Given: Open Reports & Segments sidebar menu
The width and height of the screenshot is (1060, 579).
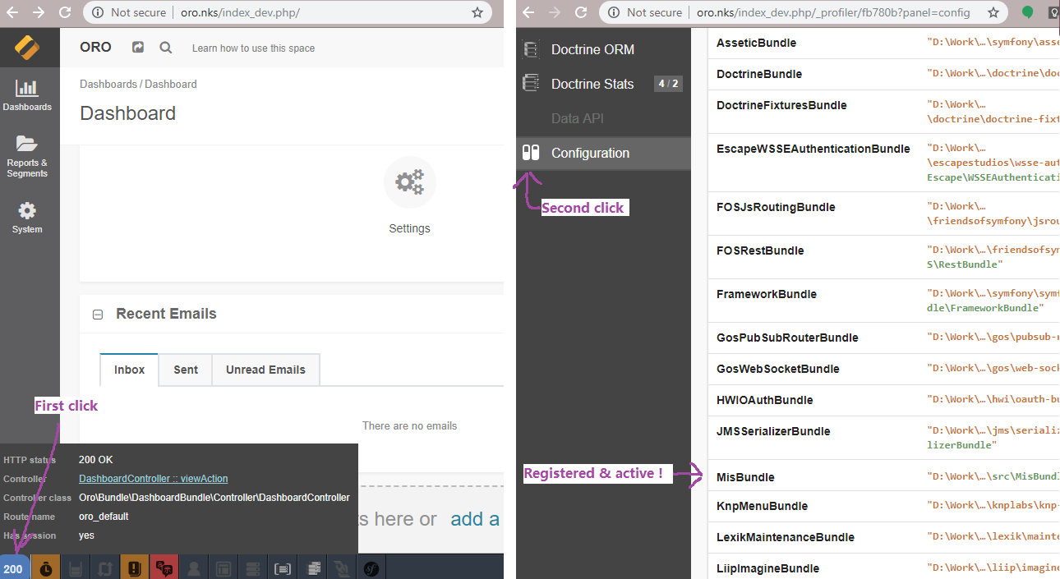Looking at the screenshot, I should [x=27, y=156].
